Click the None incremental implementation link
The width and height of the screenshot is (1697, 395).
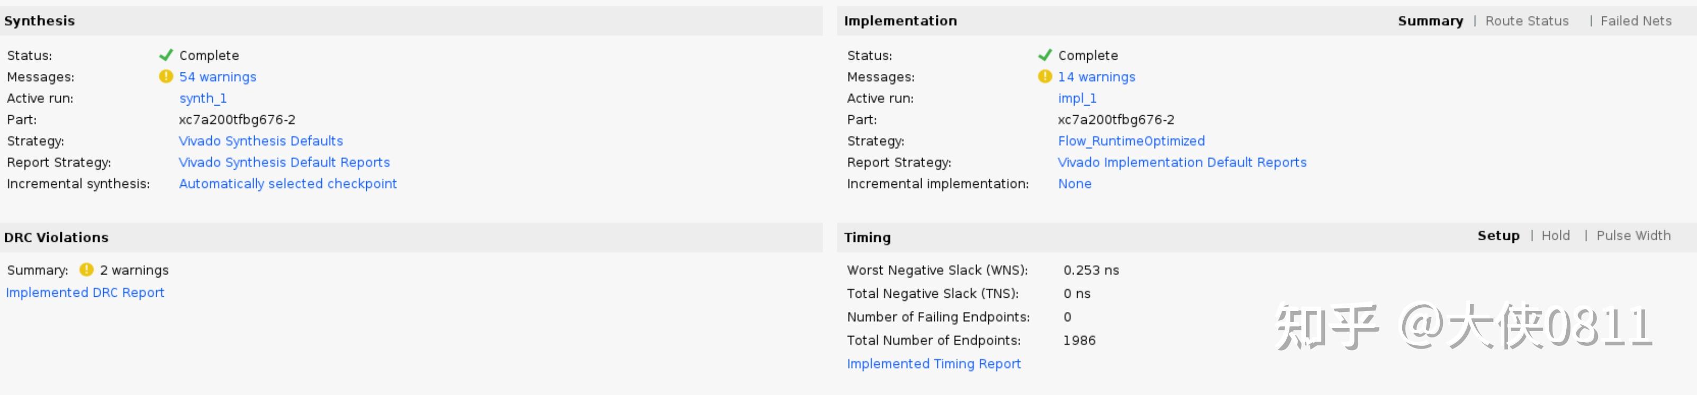click(1075, 184)
